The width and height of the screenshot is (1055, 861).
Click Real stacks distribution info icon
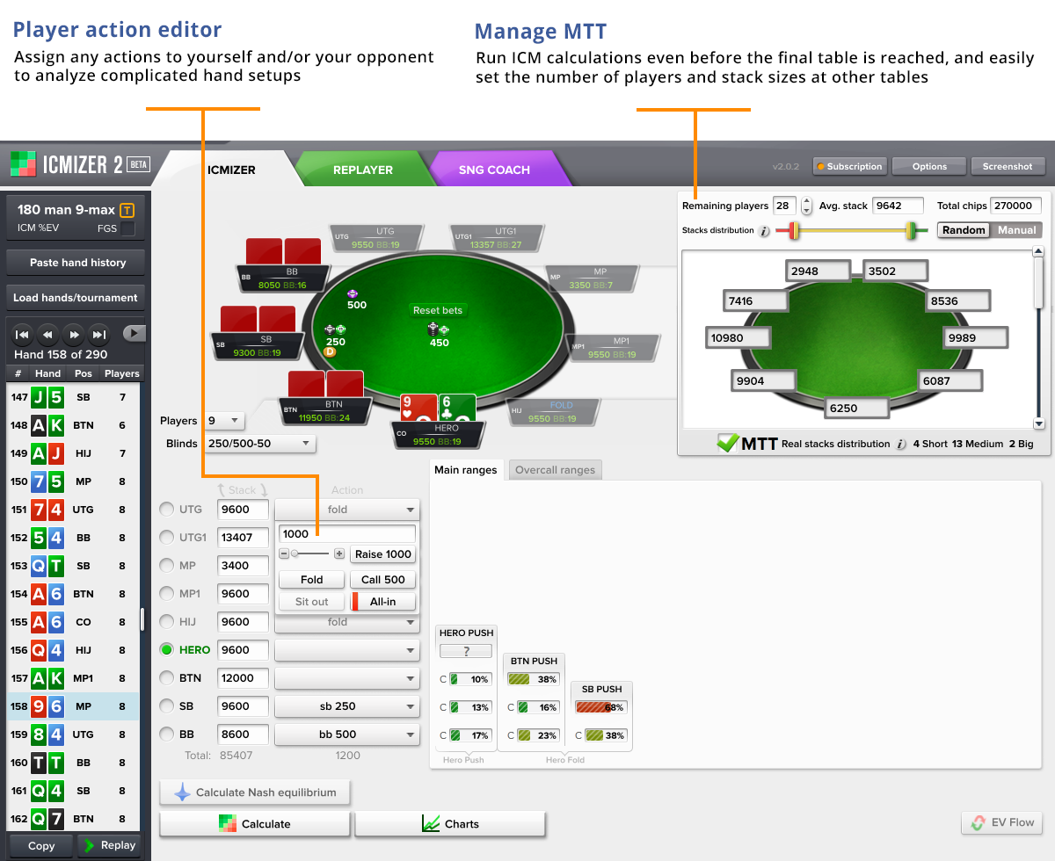coord(901,444)
